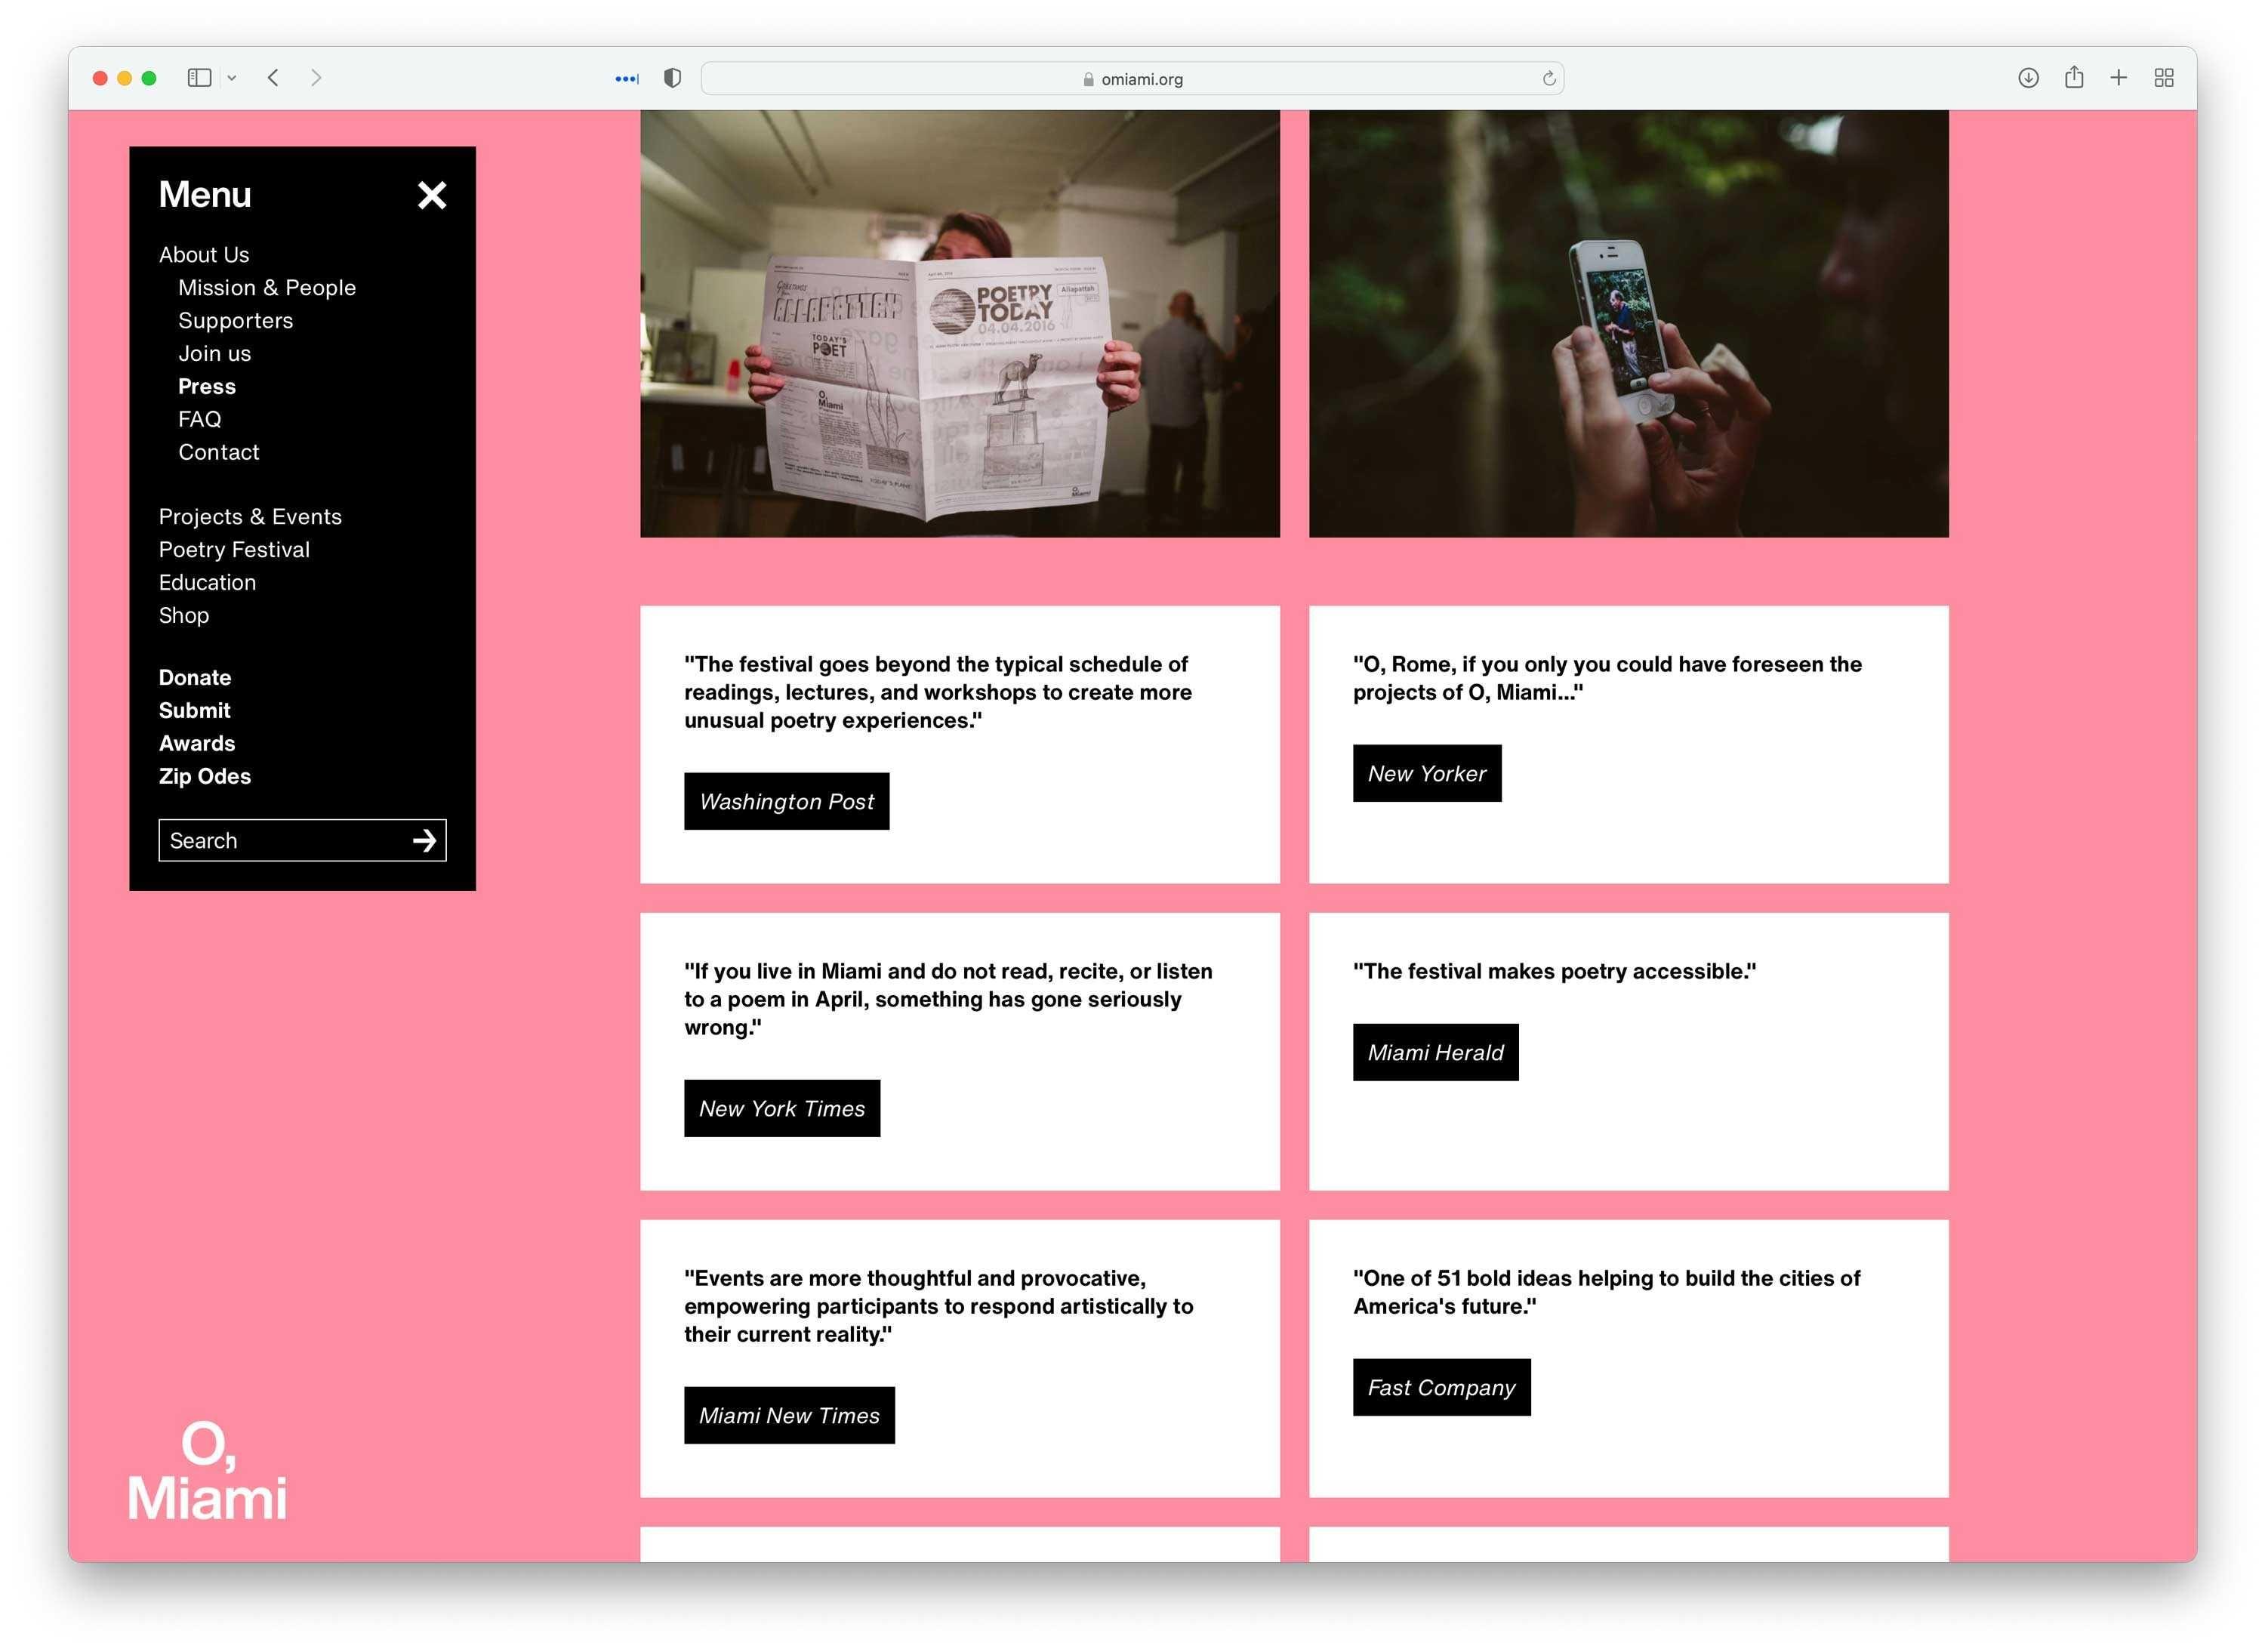Close the Menu panel with X
The width and height of the screenshot is (2265, 1652).
431,195
